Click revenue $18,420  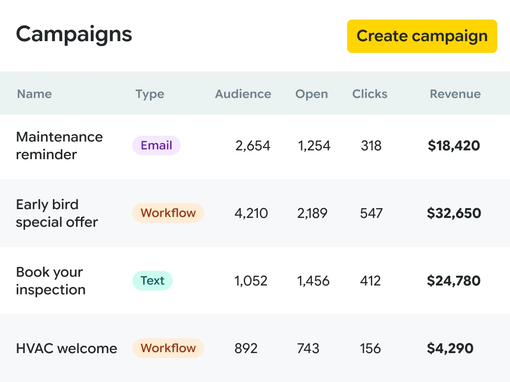(x=454, y=145)
